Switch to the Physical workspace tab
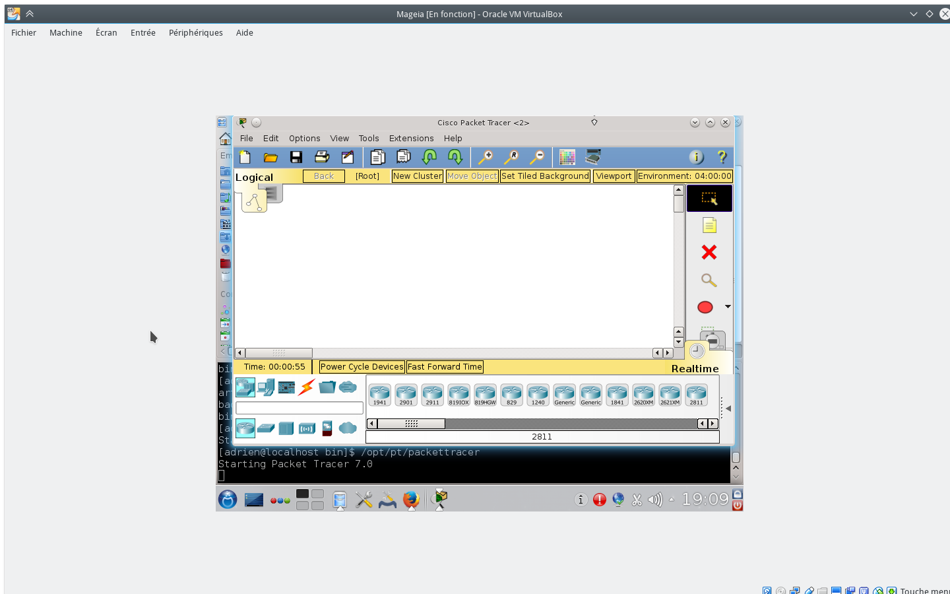The width and height of the screenshot is (950, 594). pyautogui.click(x=271, y=193)
